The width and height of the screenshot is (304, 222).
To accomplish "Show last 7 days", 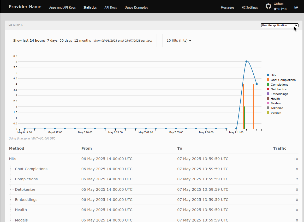I will tap(52, 40).
